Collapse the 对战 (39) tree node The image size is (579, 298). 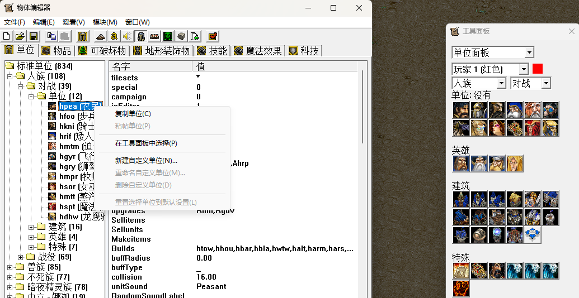(21, 86)
